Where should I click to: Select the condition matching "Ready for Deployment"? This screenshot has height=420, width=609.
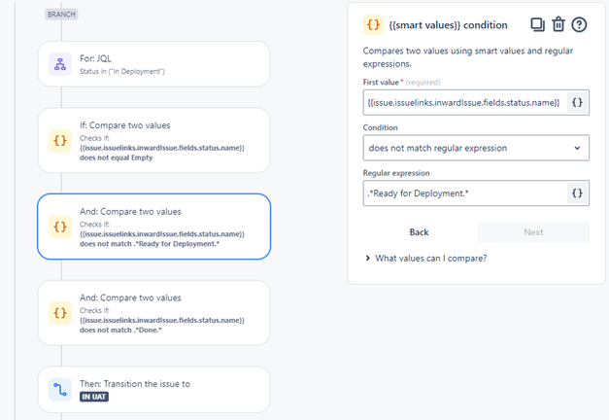tap(153, 227)
